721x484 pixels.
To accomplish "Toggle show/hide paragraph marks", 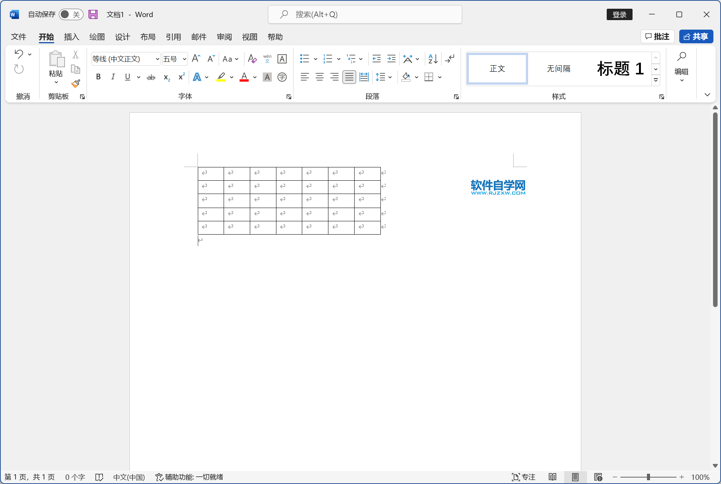I will tap(450, 59).
